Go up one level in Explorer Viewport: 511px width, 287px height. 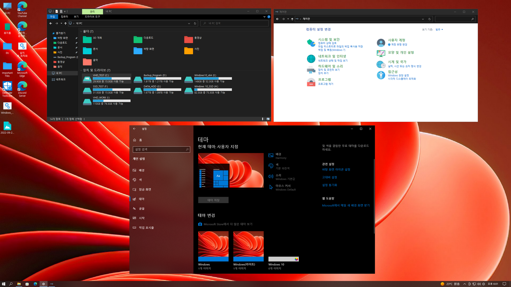[65, 23]
